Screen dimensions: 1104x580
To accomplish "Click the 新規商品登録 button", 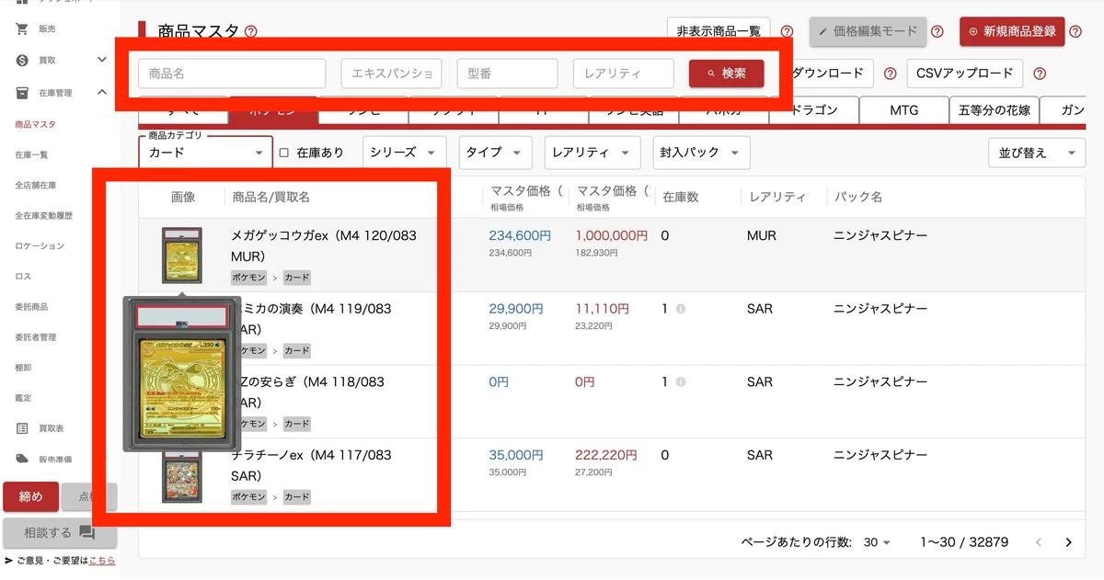I will click(1012, 31).
